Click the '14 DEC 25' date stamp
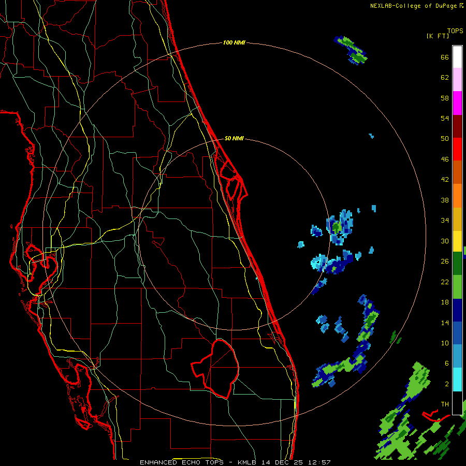The height and width of the screenshot is (466, 466). [283, 462]
